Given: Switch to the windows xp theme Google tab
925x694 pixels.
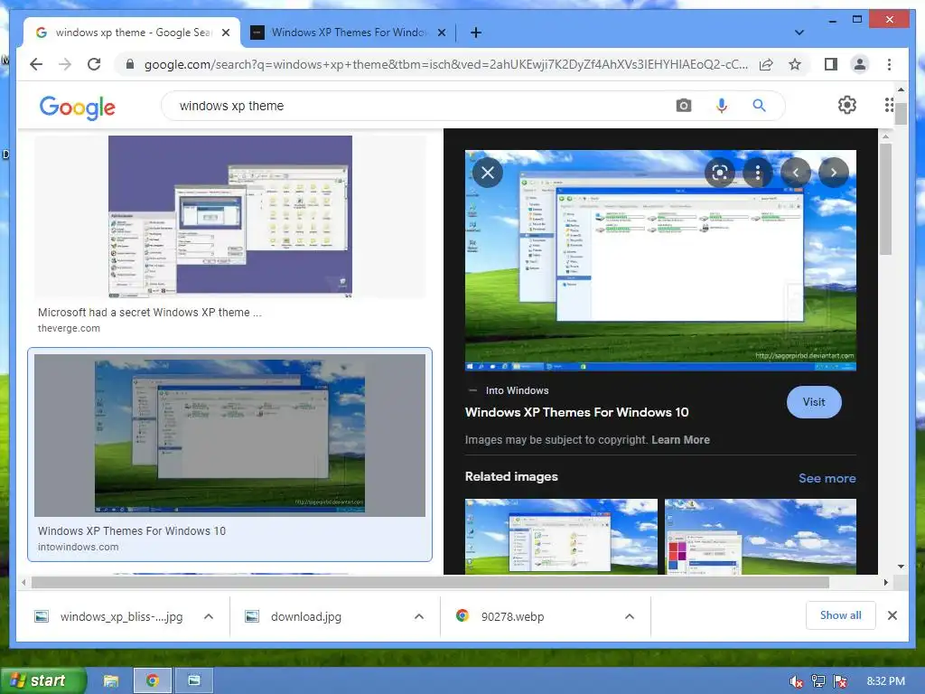Looking at the screenshot, I should [133, 33].
